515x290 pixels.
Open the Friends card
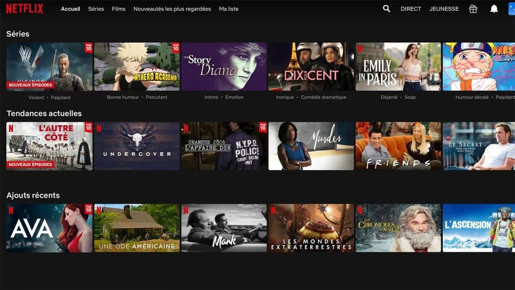(398, 146)
